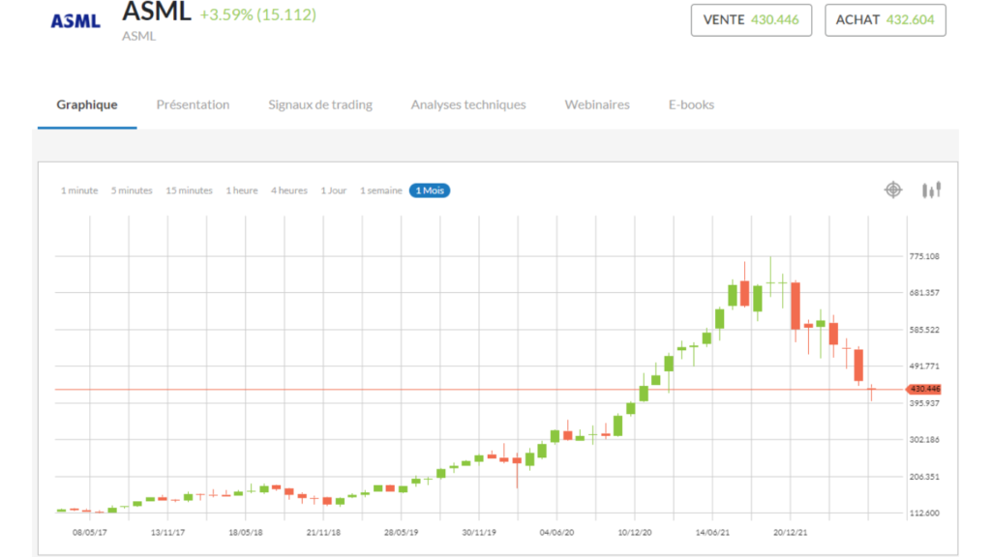The image size is (991, 557).
Task: Click the 302.186 price axis label
Action: click(x=924, y=440)
